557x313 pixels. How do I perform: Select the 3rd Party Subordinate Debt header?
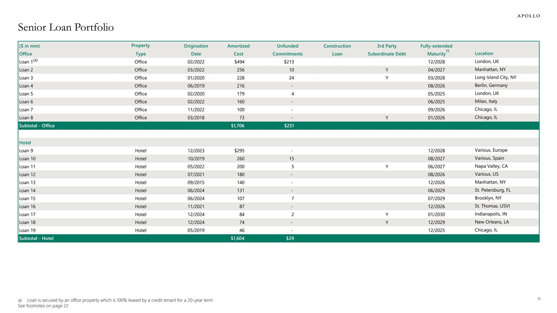tap(386, 50)
